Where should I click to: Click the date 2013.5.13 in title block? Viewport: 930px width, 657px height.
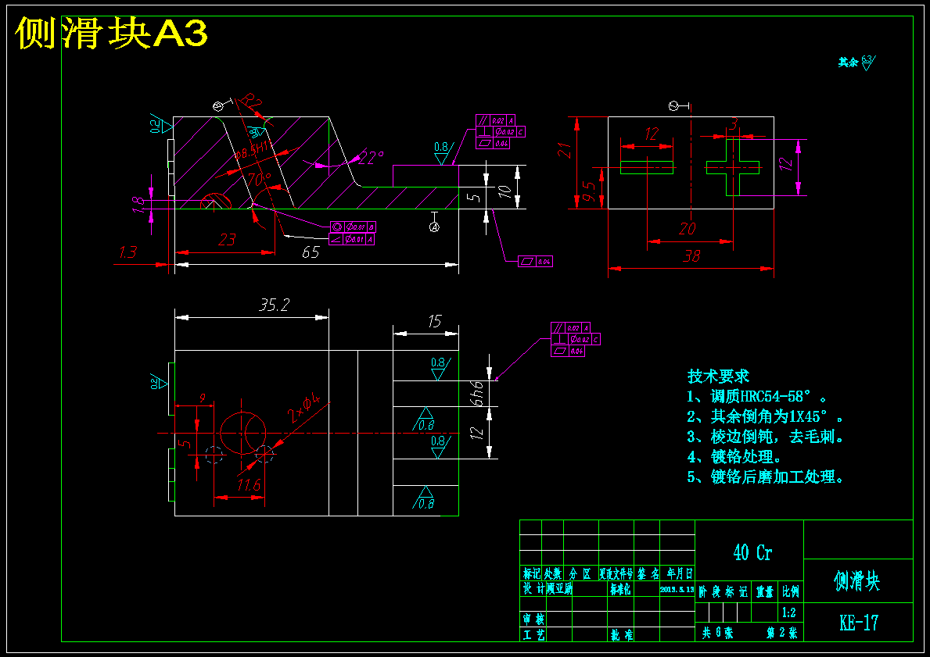point(677,590)
